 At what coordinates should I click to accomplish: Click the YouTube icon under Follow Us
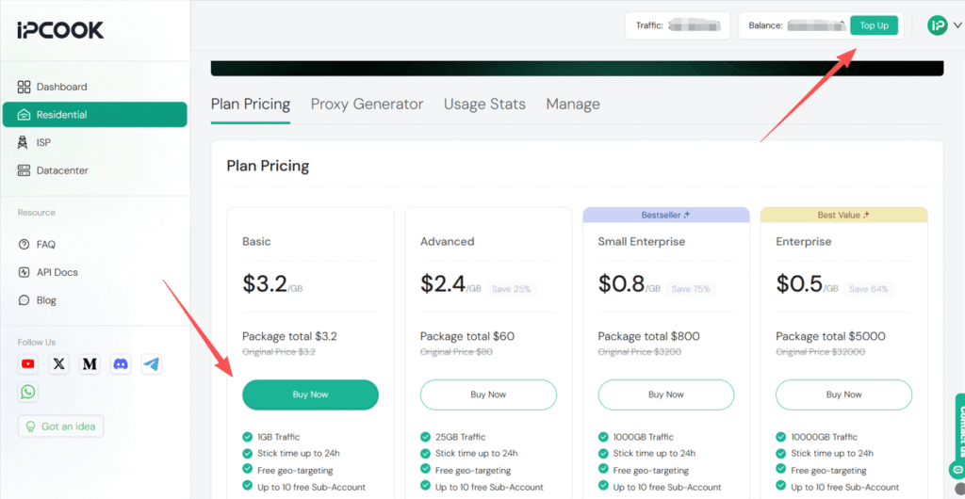coord(28,363)
